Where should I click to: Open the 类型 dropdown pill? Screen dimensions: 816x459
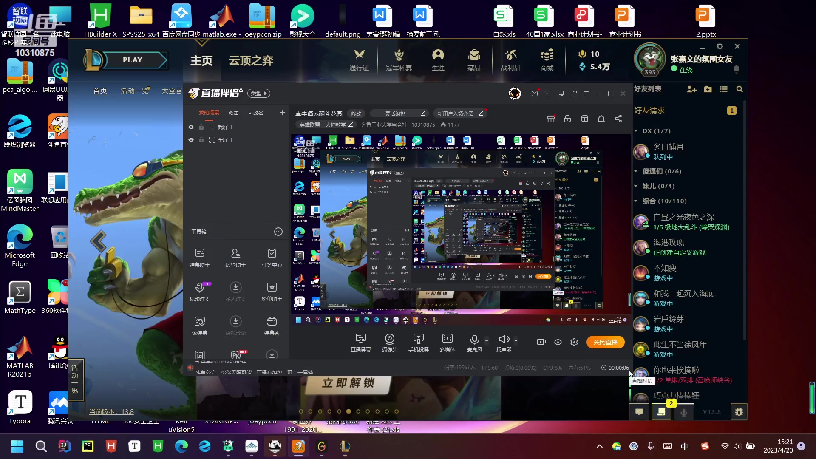pyautogui.click(x=259, y=93)
